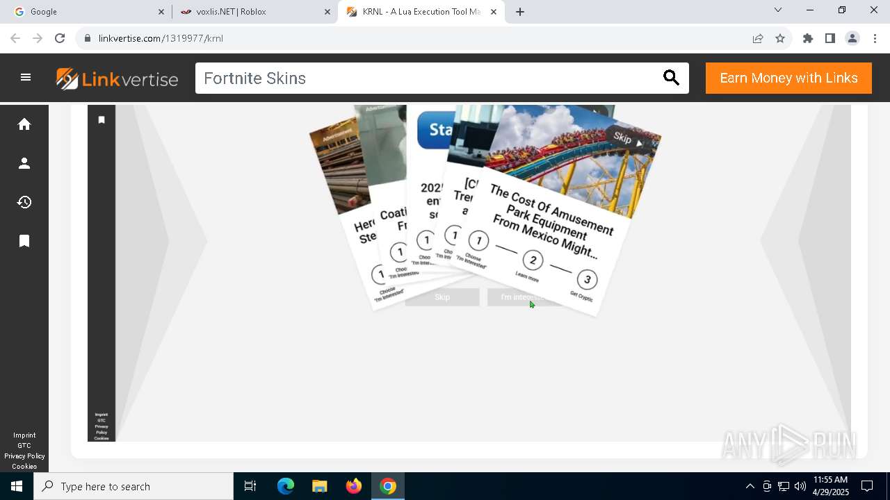Screen dimensions: 890x500
Task: Select the KRNL Lua Execution Tool tab
Action: pos(421,12)
